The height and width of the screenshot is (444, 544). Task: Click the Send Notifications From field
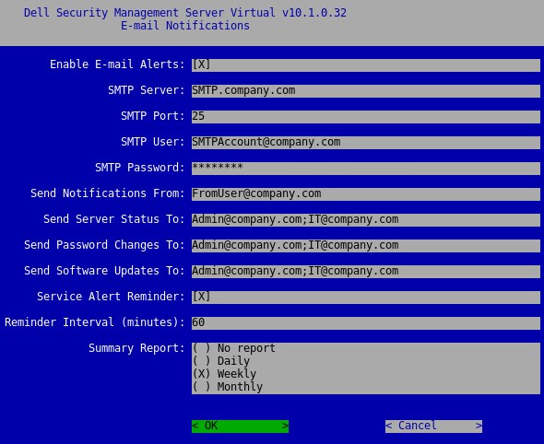click(366, 193)
